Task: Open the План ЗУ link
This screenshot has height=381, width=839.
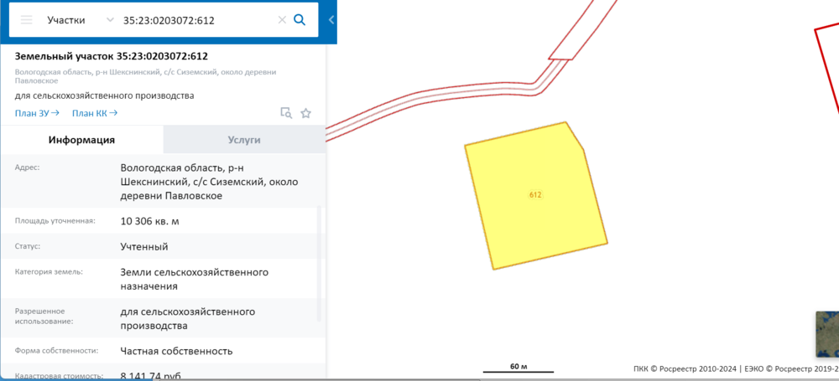Action: coord(37,113)
